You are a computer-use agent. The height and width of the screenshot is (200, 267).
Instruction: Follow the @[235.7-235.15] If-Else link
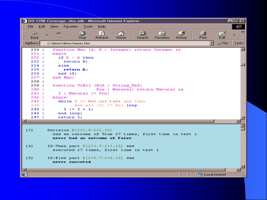[x=103, y=158]
